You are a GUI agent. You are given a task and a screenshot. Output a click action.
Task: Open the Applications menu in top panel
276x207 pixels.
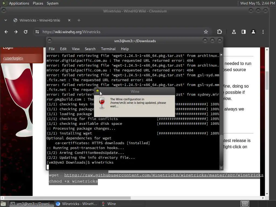point(19,3)
